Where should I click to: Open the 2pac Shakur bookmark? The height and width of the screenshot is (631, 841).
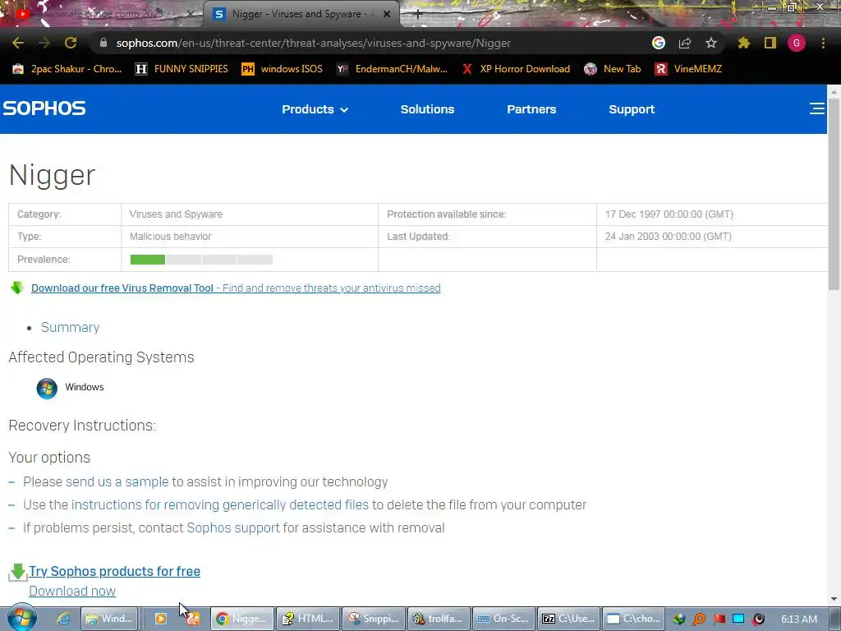click(67, 69)
